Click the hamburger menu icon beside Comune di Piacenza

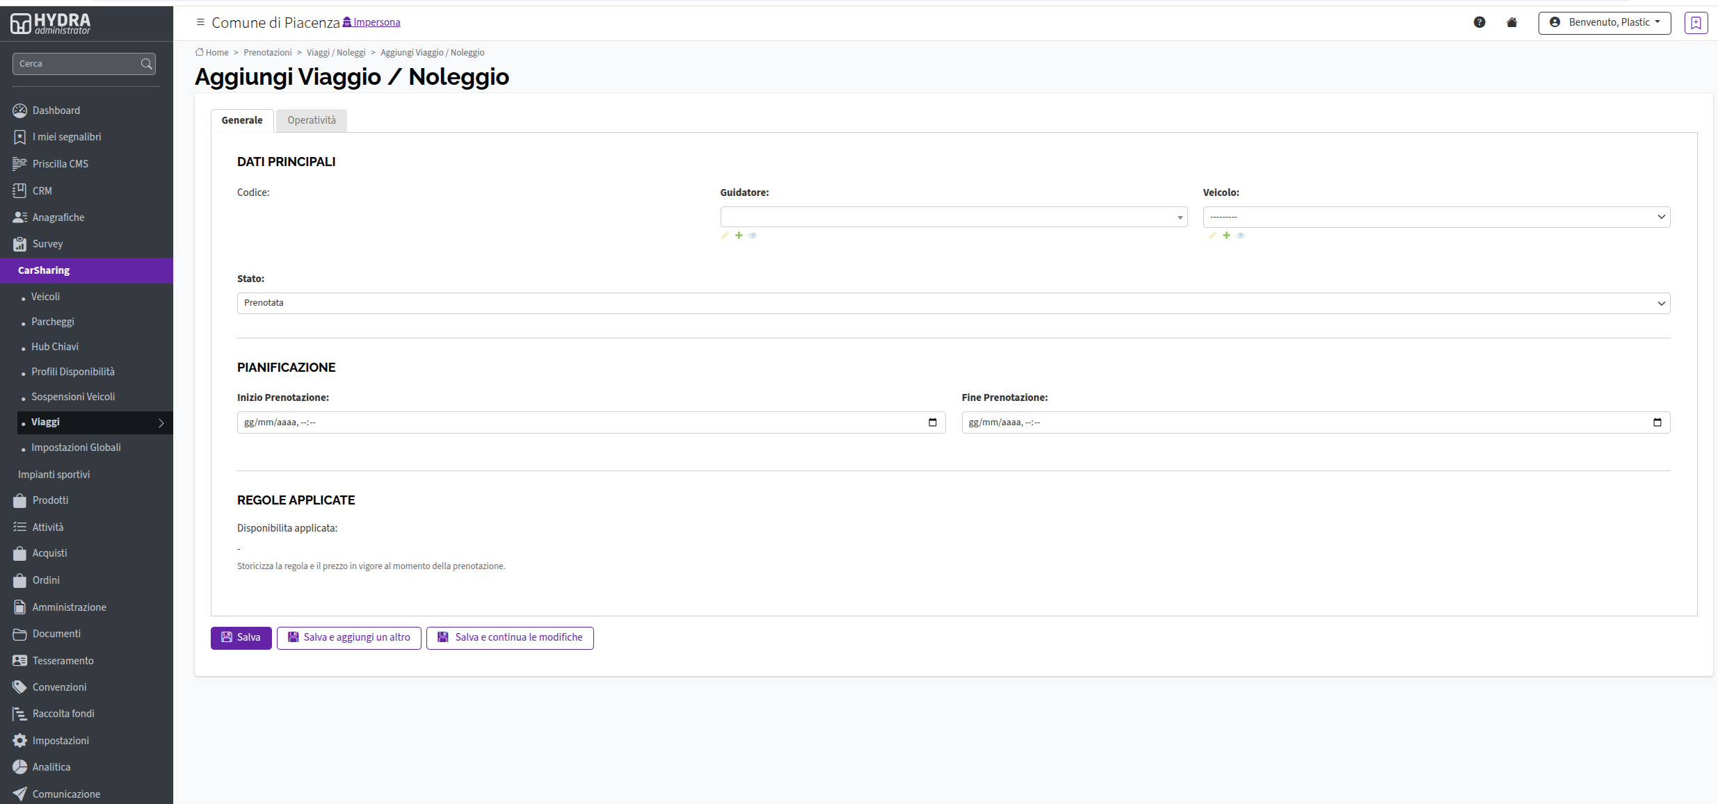click(200, 22)
